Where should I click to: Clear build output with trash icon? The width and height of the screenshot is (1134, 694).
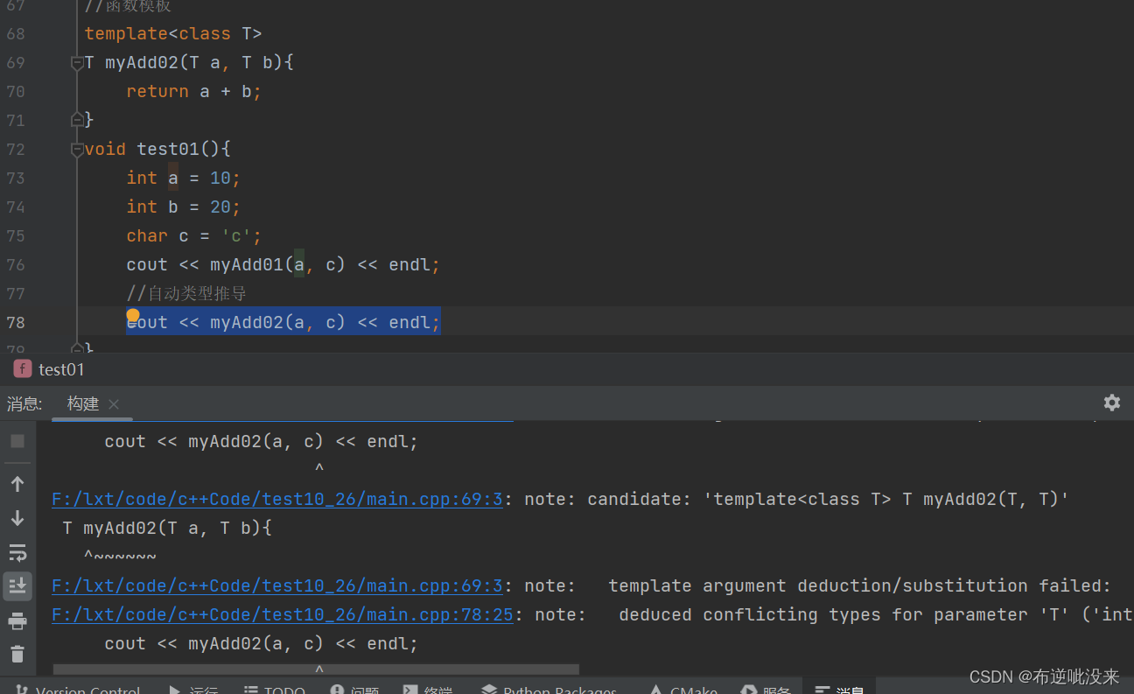tap(17, 654)
